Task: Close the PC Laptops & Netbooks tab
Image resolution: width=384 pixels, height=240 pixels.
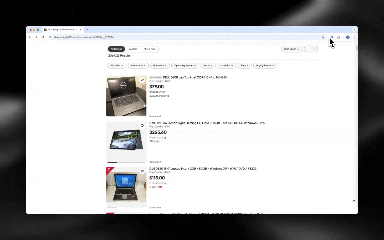Action: [81, 30]
